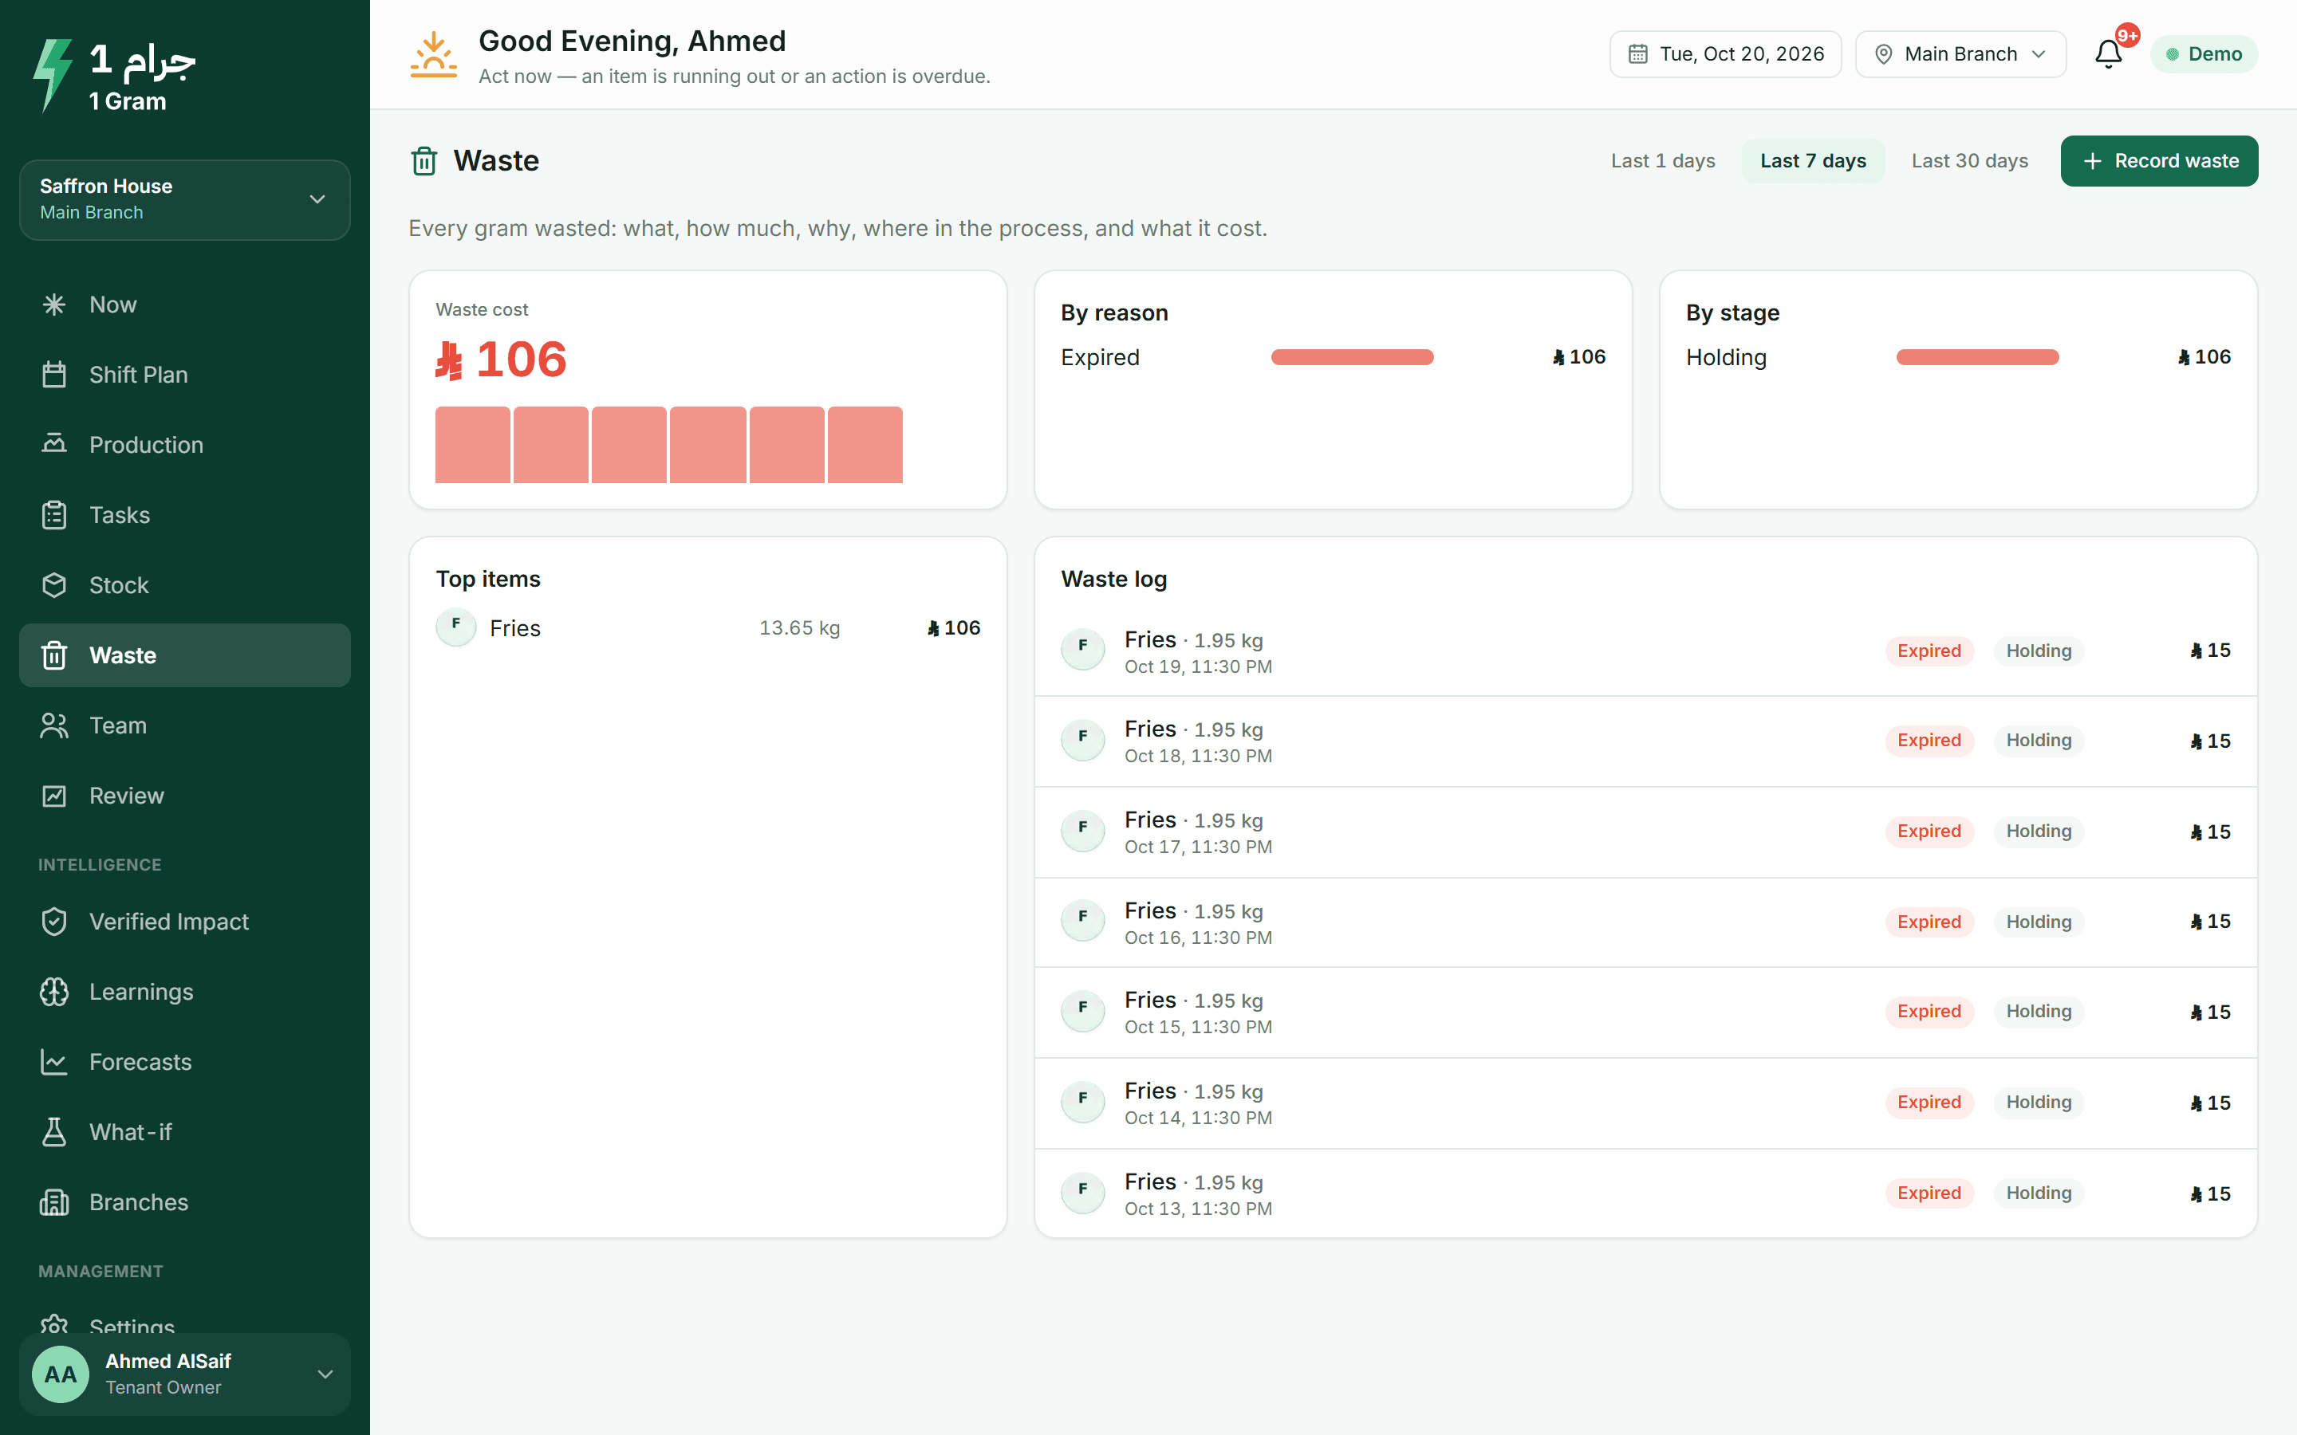Click the Oct 16, 11:30 PM timestamp
Screen dimensions: 2297x1435
click(x=1198, y=938)
